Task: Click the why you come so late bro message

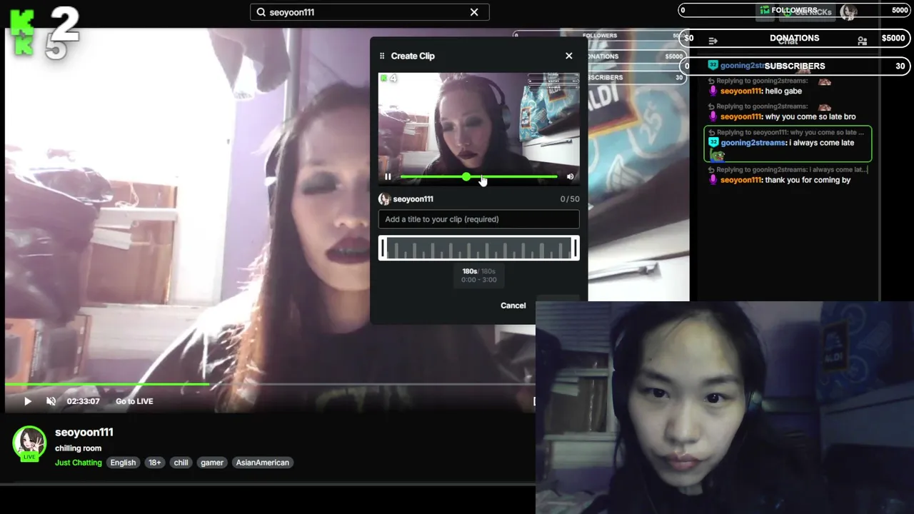Action: coord(810,117)
